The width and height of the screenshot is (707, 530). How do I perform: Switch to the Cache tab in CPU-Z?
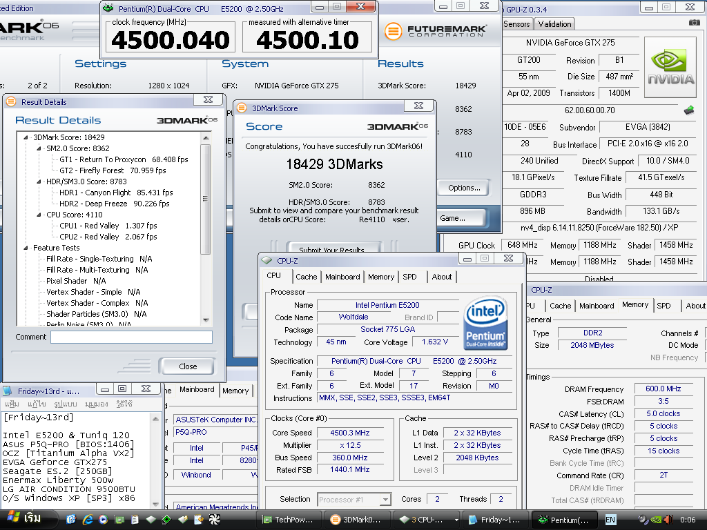click(306, 277)
